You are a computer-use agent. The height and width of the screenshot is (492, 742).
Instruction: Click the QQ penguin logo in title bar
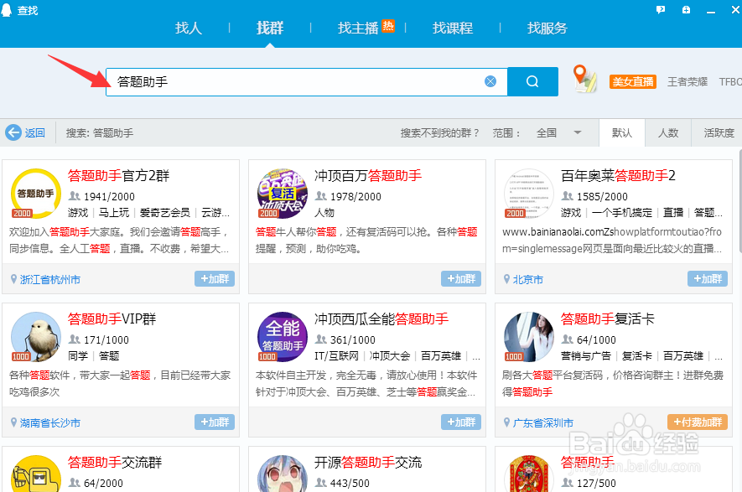click(7, 10)
